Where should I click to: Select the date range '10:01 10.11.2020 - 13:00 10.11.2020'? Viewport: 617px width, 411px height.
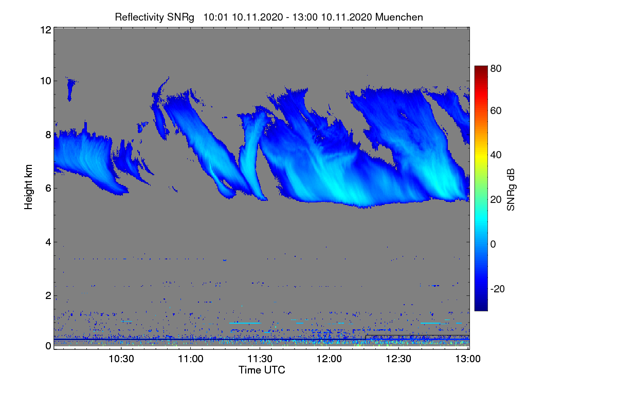288,17
